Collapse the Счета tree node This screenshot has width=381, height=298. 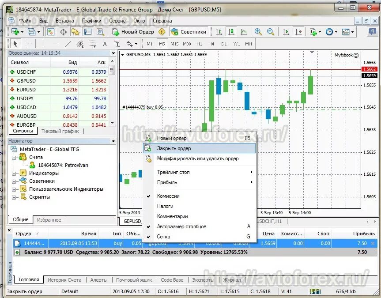click(x=14, y=158)
